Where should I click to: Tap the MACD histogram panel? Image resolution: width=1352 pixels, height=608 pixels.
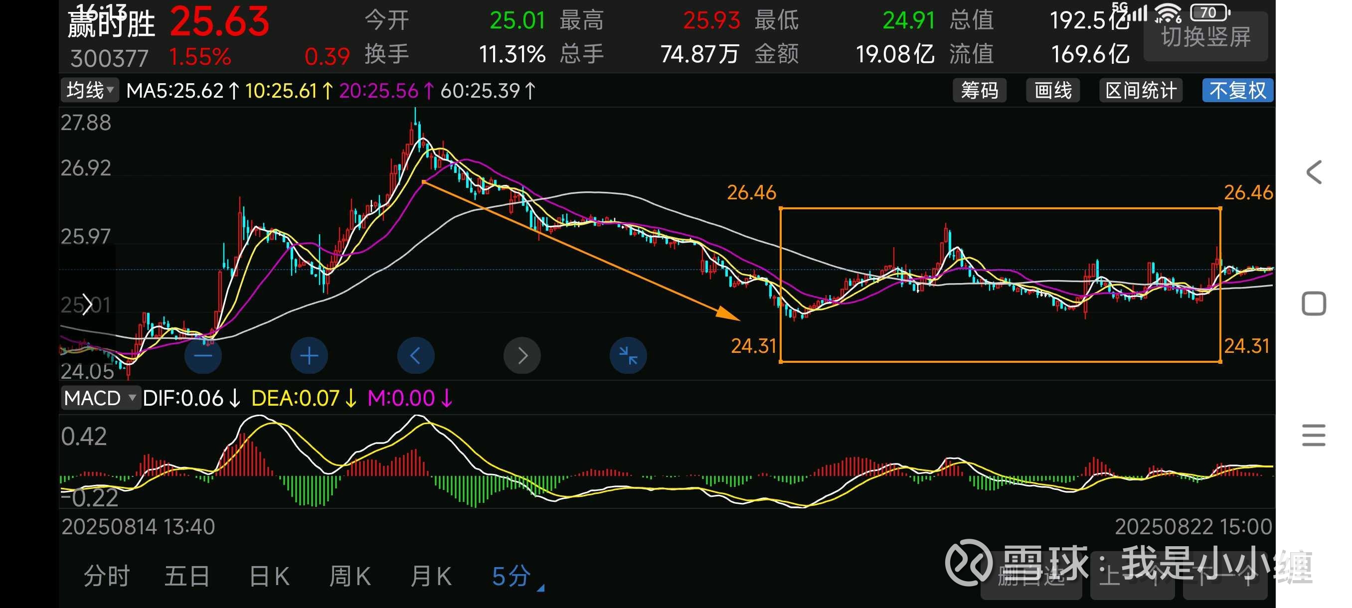[x=667, y=461]
